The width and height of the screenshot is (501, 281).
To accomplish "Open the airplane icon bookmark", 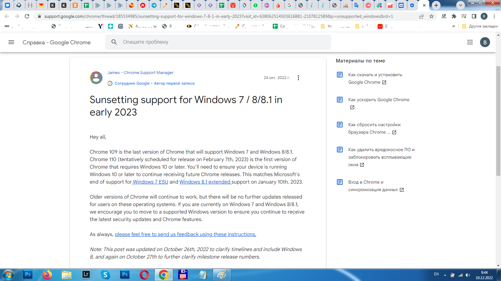I will point(130,26).
